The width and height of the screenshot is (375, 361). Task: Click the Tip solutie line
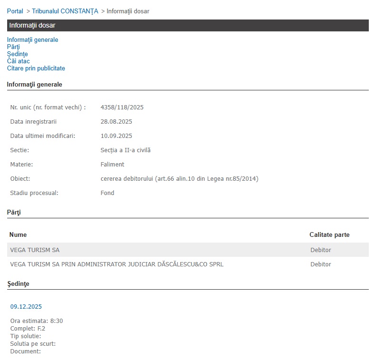coord(26,336)
